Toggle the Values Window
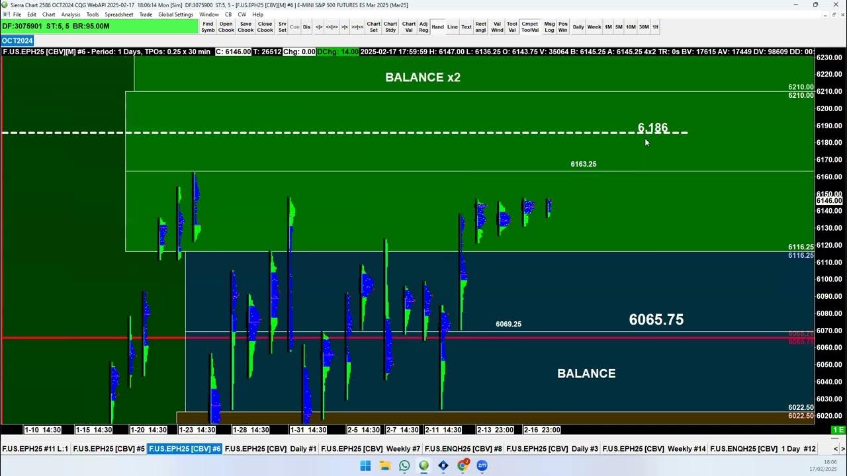Screen dimensions: 847x476 click(x=497, y=26)
